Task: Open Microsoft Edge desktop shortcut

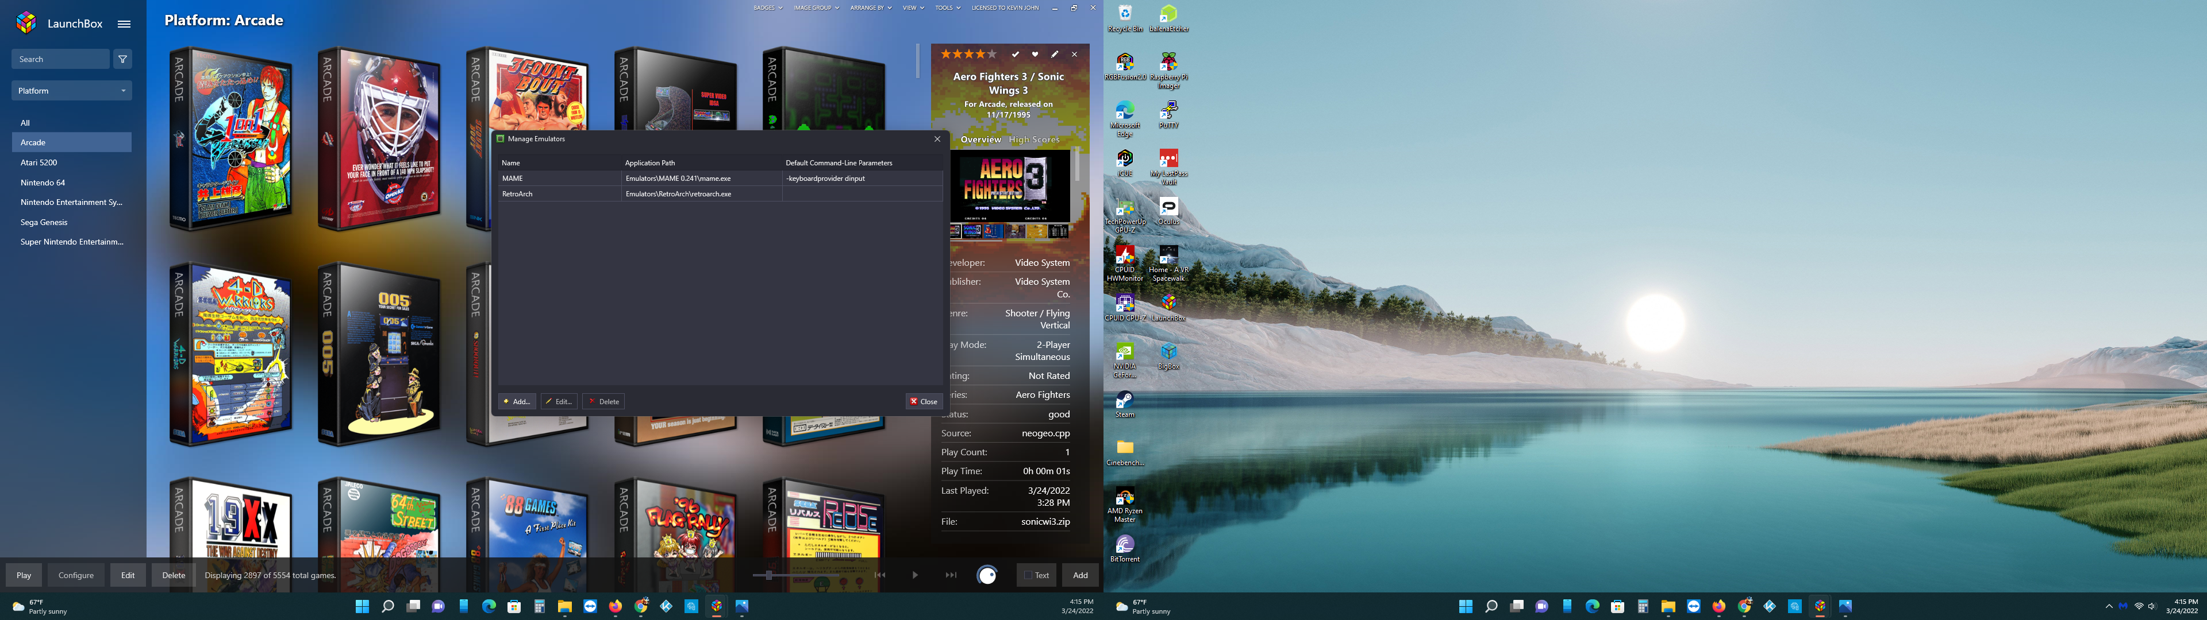Action: pyautogui.click(x=1125, y=119)
